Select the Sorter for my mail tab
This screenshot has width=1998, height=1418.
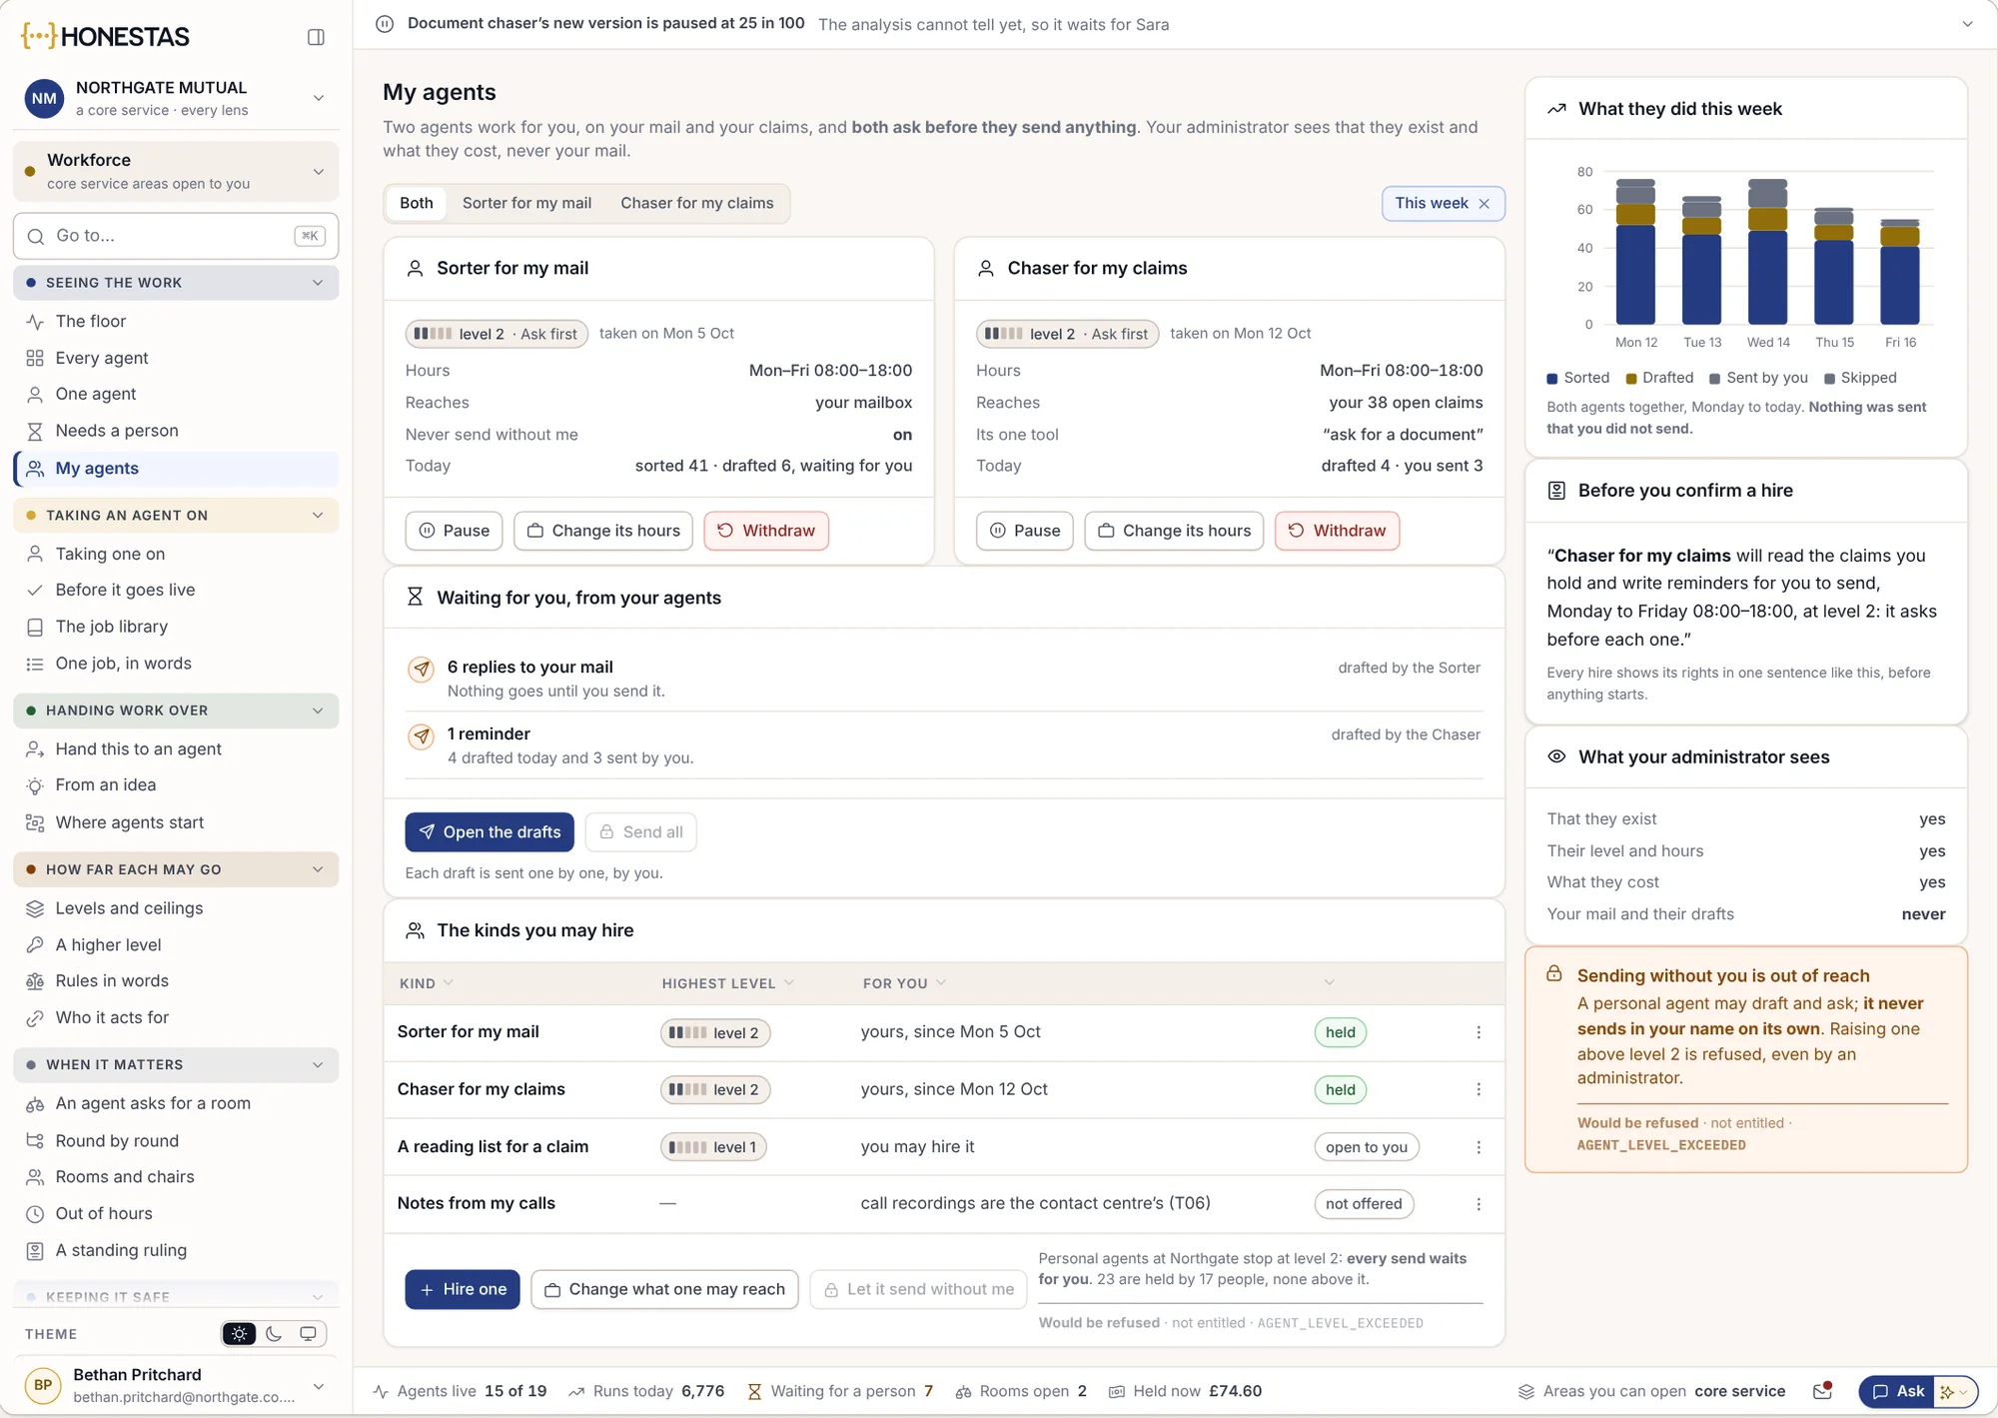pyautogui.click(x=526, y=203)
